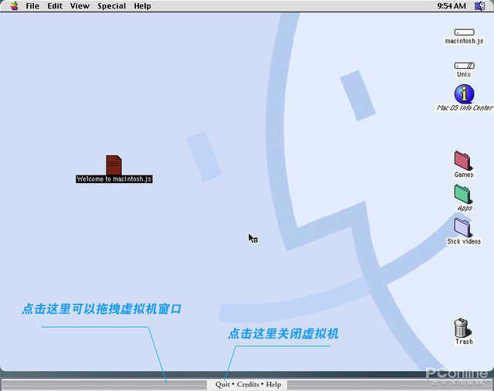Click the Help link in bottom bar
Image resolution: width=494 pixels, height=391 pixels.
click(x=273, y=384)
